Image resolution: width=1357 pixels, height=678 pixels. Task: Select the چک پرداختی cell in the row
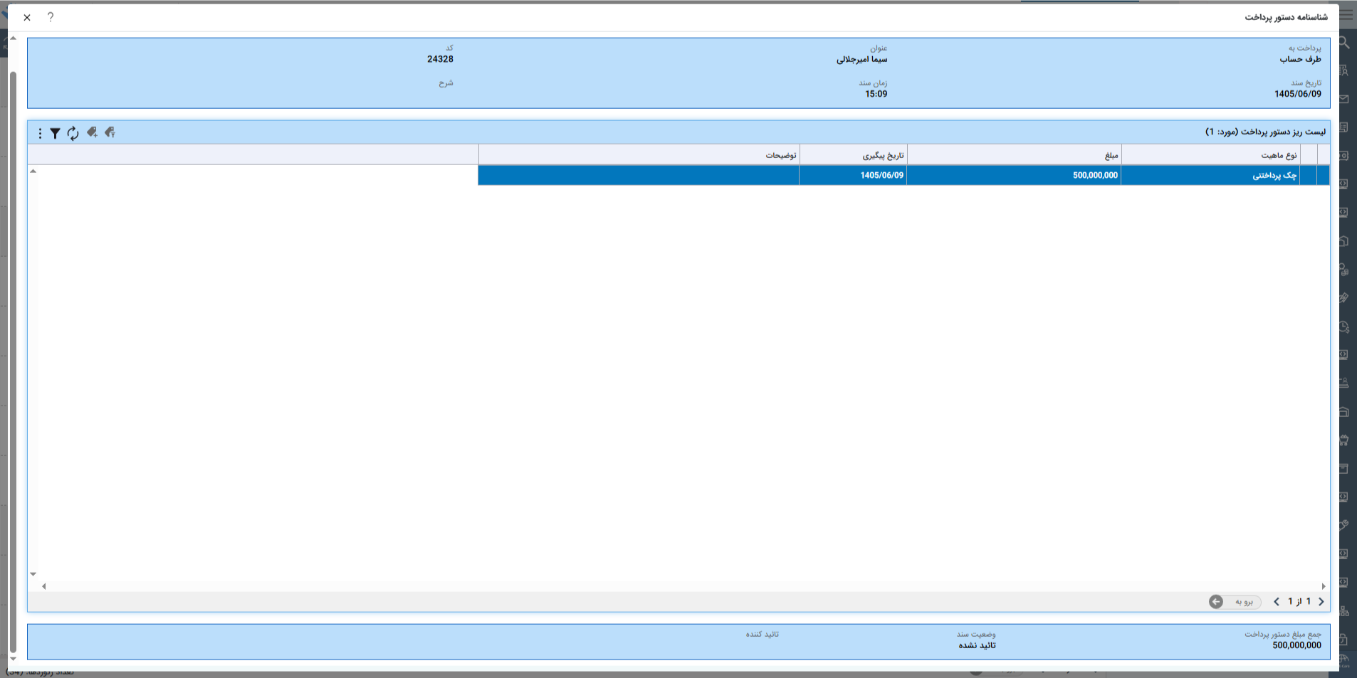pyautogui.click(x=1210, y=175)
